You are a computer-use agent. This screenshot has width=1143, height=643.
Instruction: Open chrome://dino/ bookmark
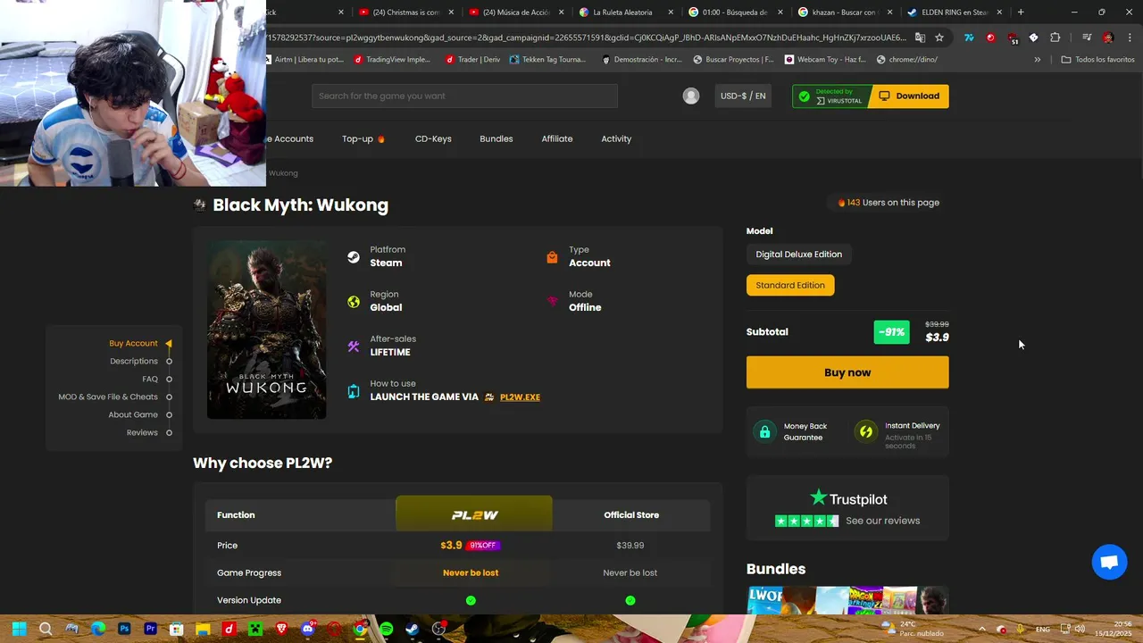[906, 59]
